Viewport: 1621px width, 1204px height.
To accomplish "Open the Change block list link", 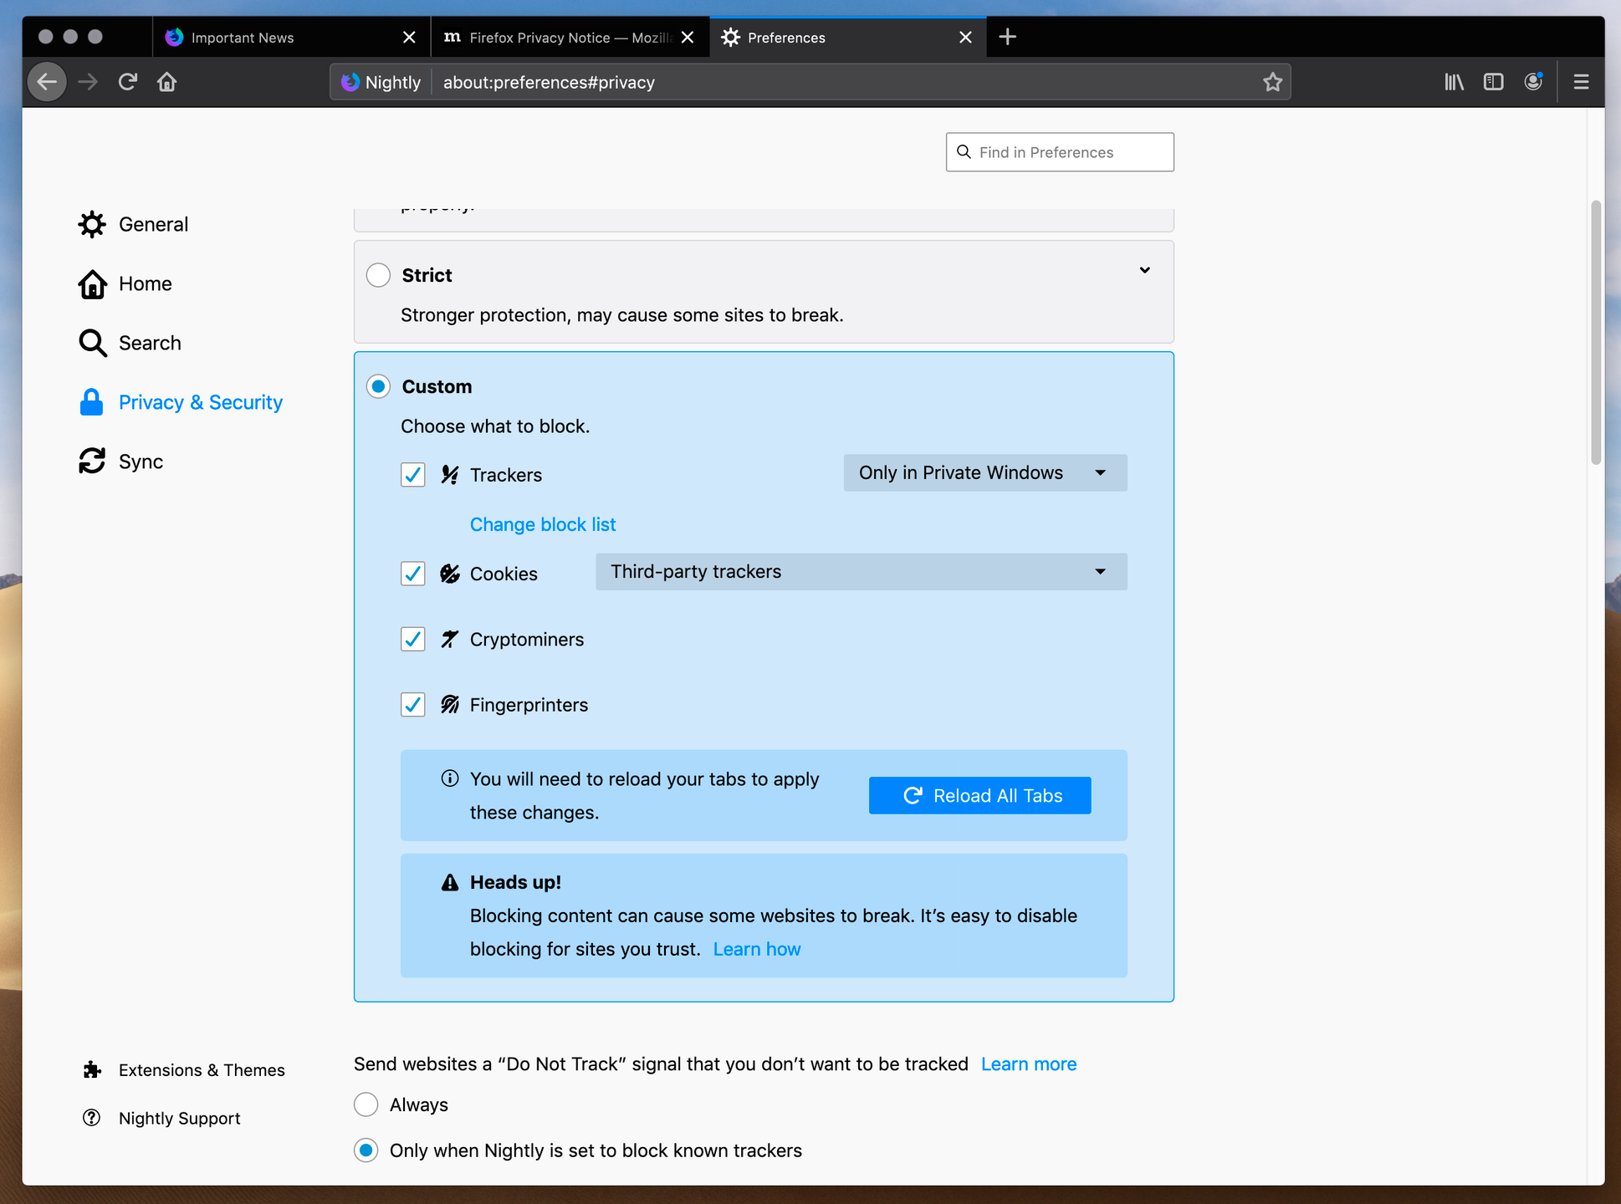I will (542, 524).
